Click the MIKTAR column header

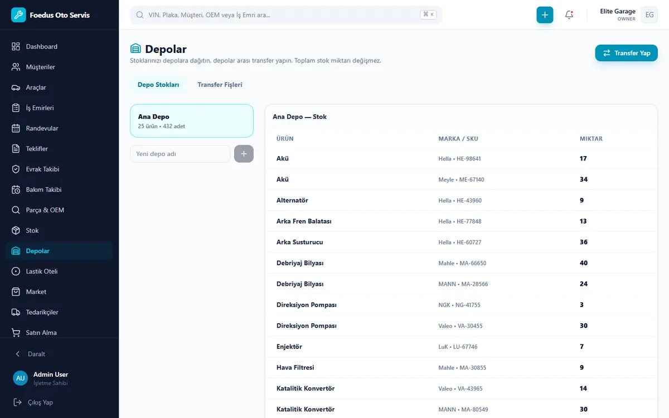(591, 139)
